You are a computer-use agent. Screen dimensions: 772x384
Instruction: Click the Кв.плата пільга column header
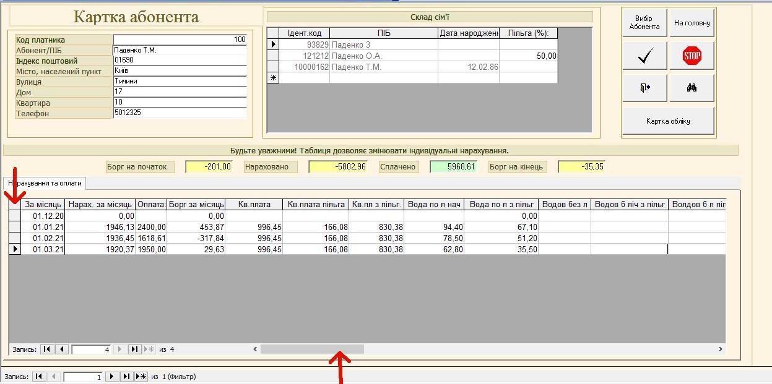coord(316,205)
